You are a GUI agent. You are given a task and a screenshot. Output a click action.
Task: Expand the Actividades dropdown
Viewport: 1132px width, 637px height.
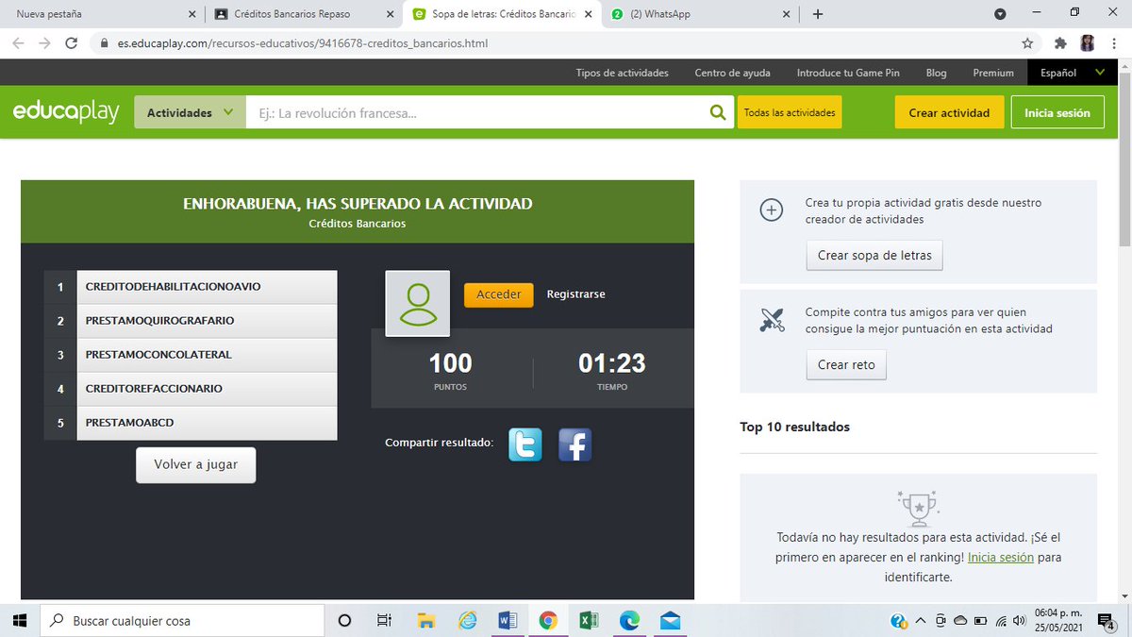pyautogui.click(x=190, y=112)
